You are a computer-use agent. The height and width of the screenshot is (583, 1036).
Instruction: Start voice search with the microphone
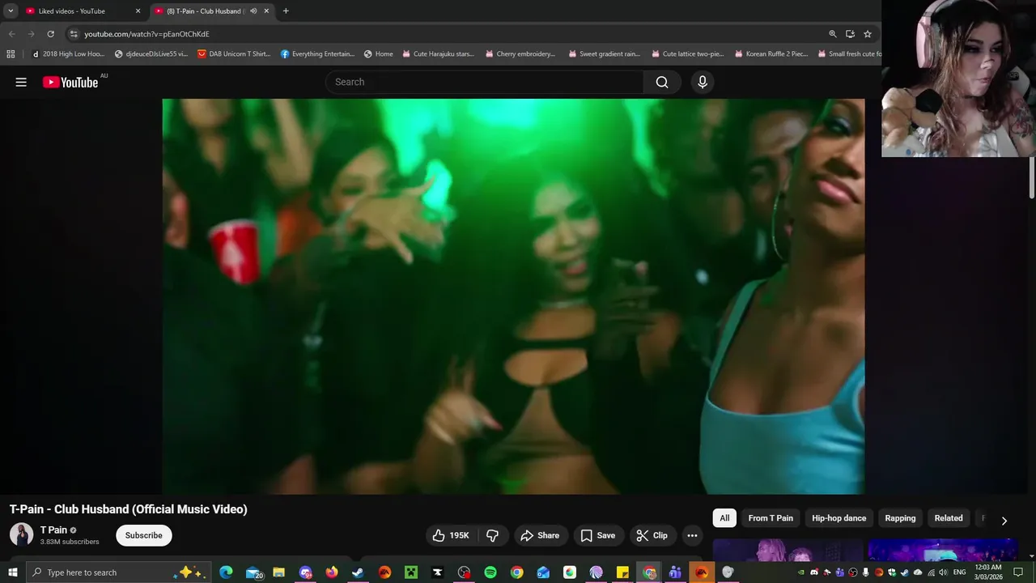point(703,82)
